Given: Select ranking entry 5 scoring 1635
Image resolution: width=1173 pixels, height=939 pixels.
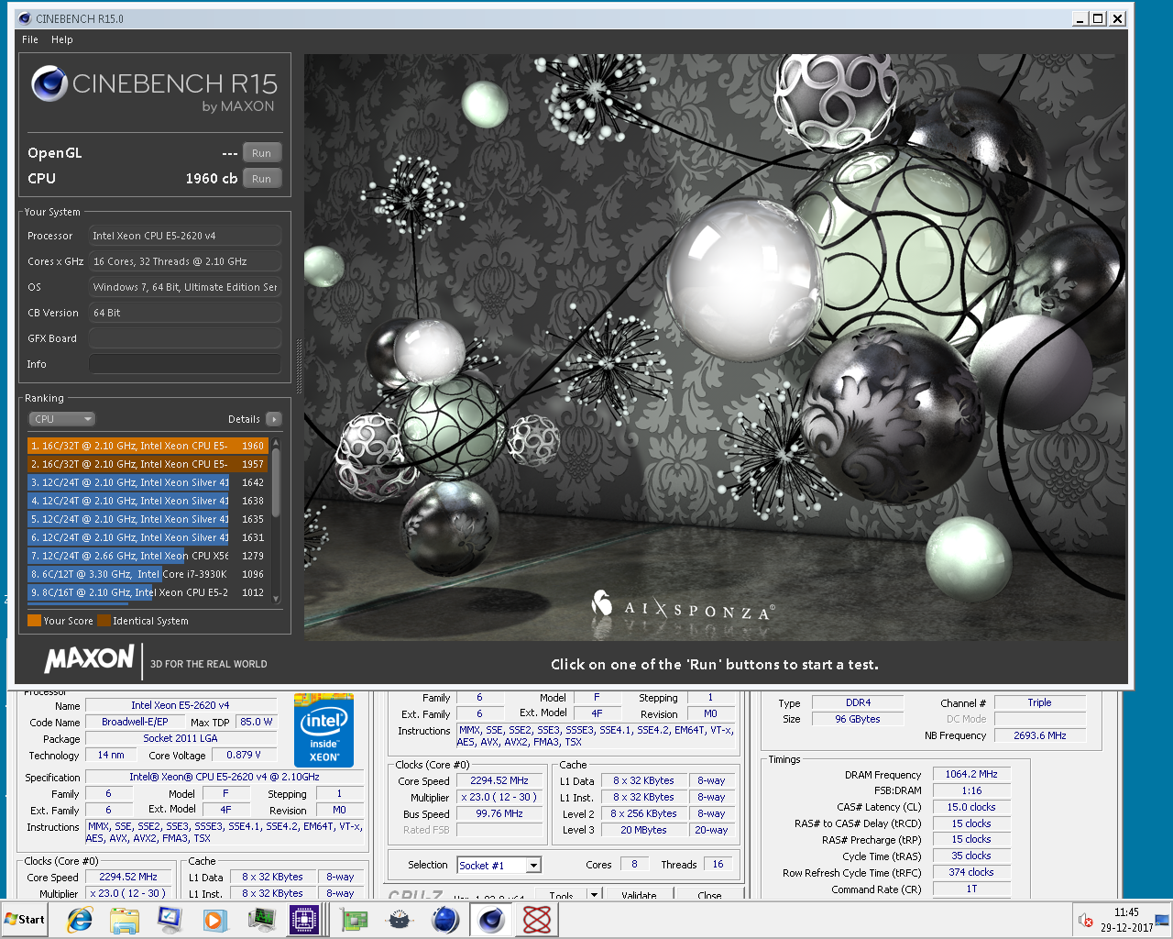Looking at the screenshot, I should pos(148,519).
